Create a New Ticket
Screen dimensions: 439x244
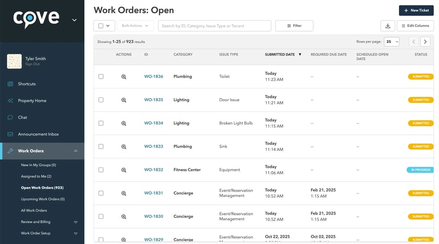[x=416, y=10]
